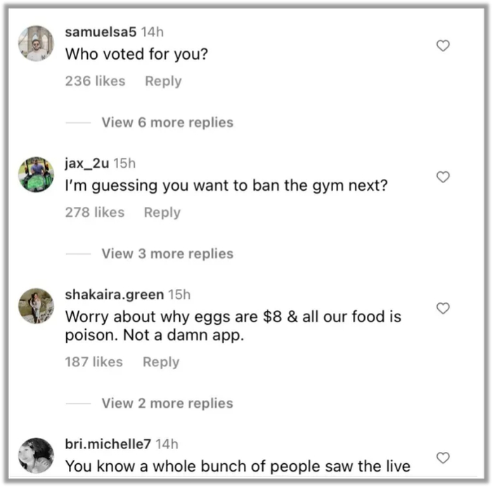Go to shakaira.green's username link
Viewport: 492px width, 487px height.
tap(114, 294)
